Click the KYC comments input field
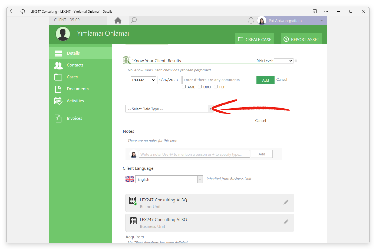The height and width of the screenshot is (250, 376). point(219,80)
